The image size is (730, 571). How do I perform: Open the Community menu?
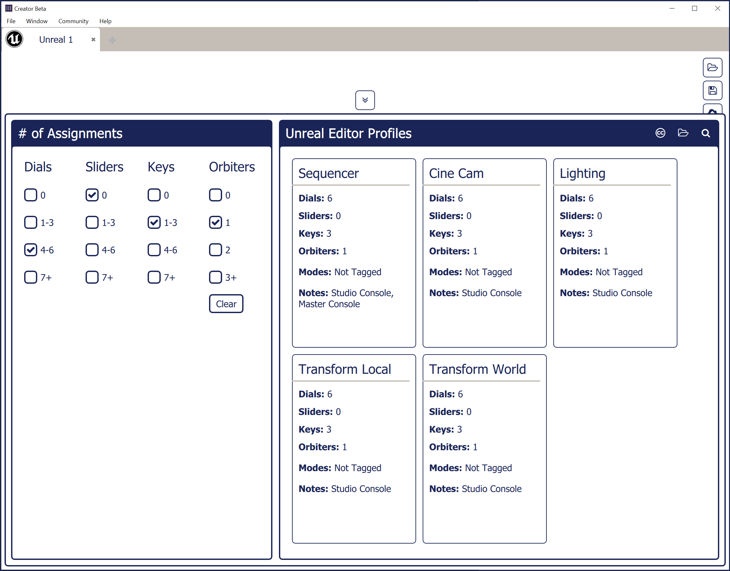click(73, 21)
